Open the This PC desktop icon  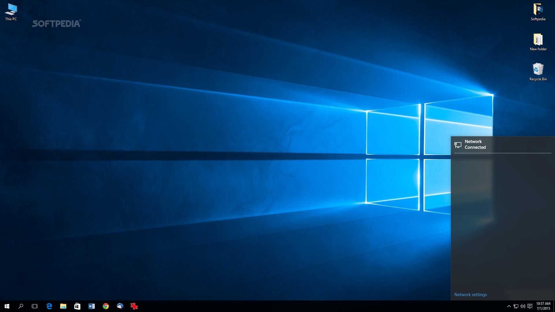click(11, 12)
